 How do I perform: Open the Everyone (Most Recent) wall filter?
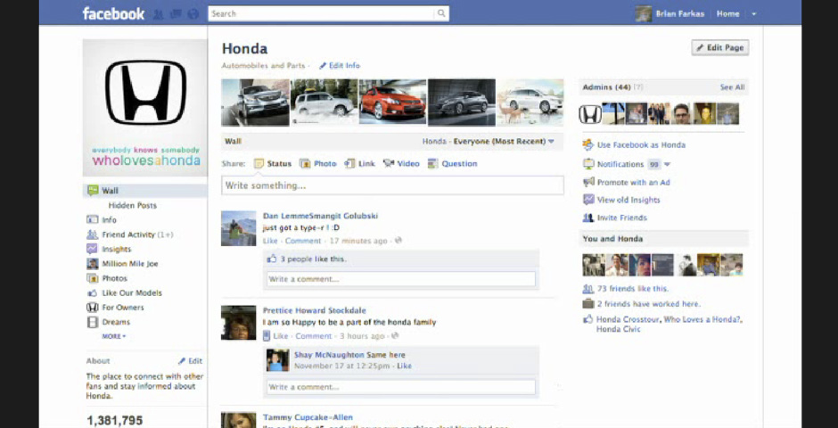point(504,142)
